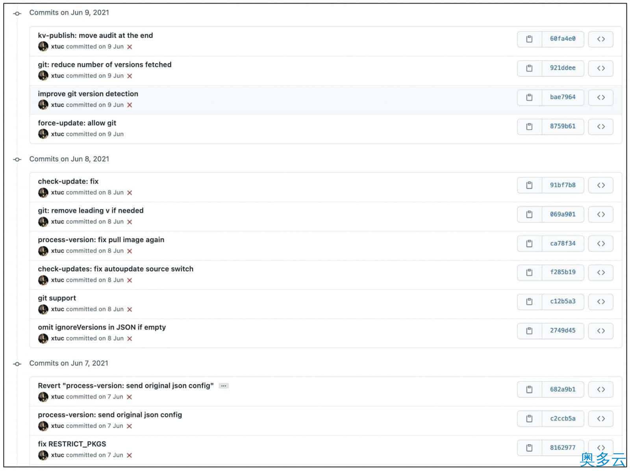This screenshot has width=630, height=471.
Task: View failed check on git support commit
Action: 130,310
